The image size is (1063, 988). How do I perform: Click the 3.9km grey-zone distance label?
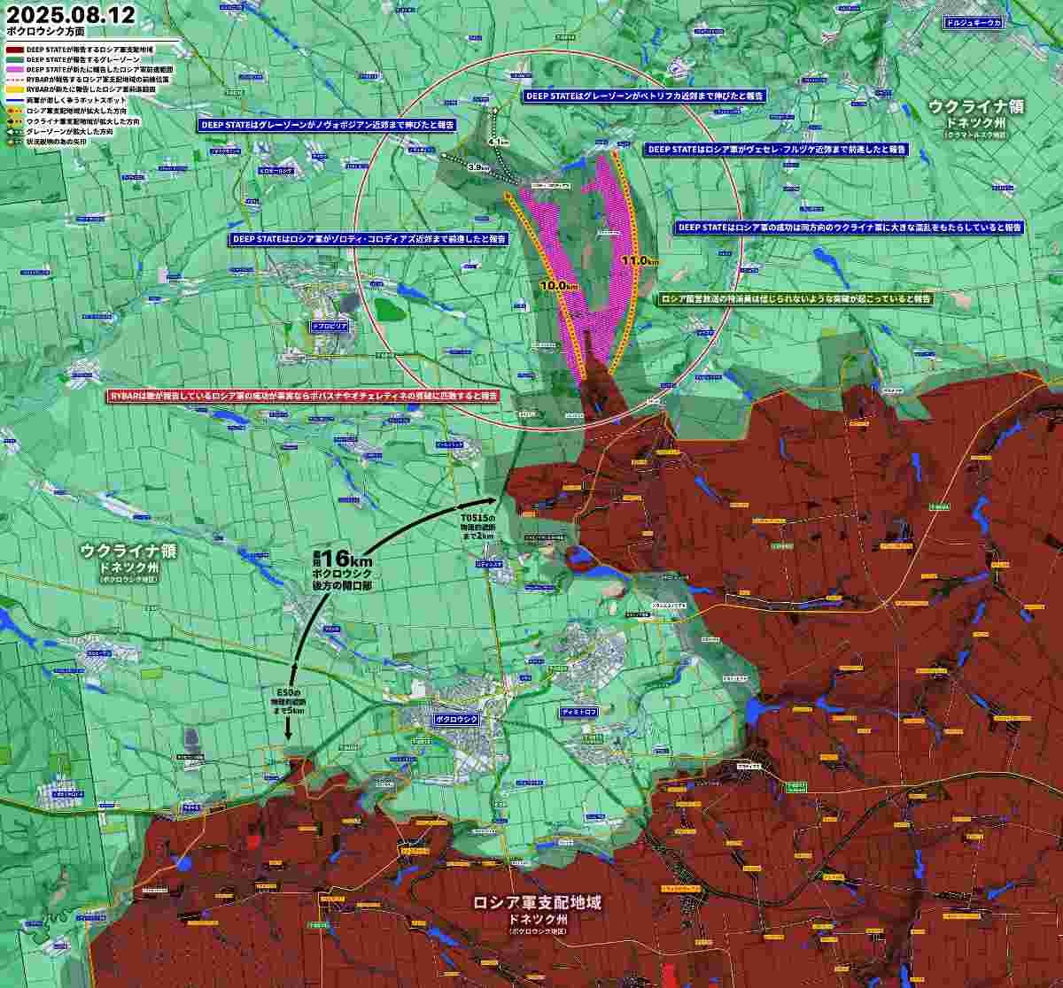(x=479, y=167)
